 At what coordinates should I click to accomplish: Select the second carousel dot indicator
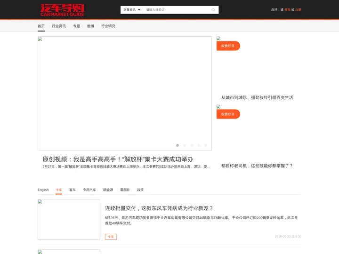185,145
